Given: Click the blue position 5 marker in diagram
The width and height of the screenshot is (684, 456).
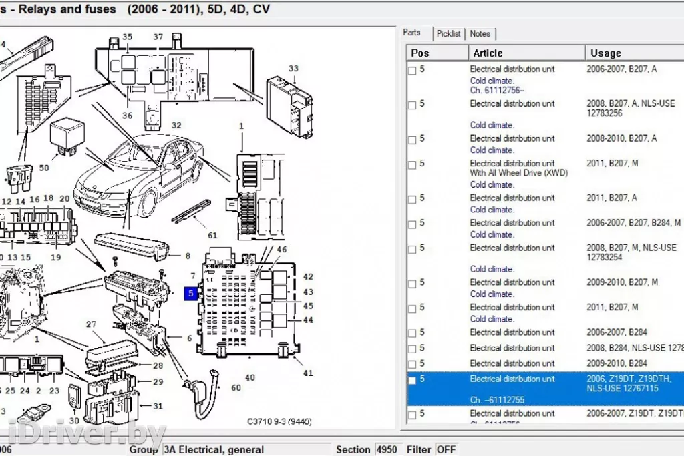Looking at the screenshot, I should pyautogui.click(x=190, y=294).
